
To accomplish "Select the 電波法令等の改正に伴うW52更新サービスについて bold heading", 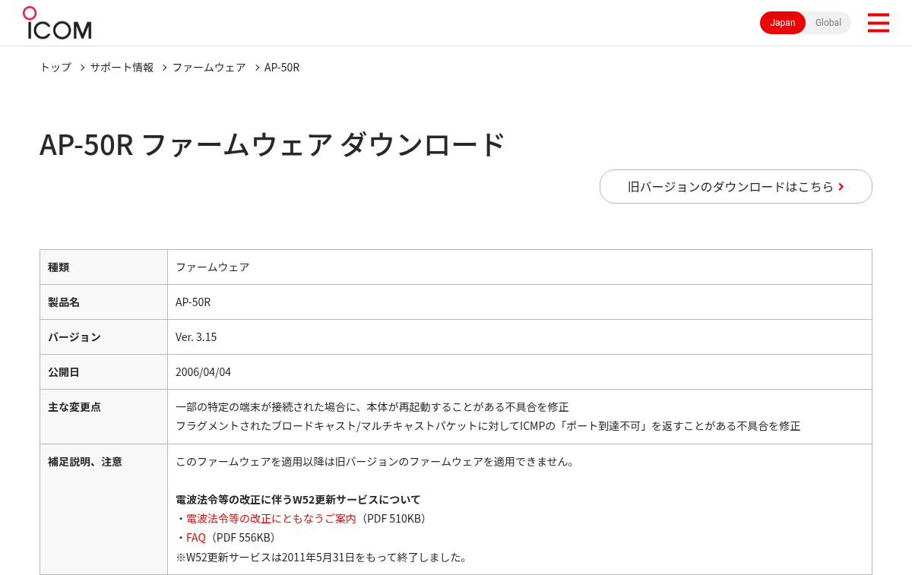I will pyautogui.click(x=298, y=499).
